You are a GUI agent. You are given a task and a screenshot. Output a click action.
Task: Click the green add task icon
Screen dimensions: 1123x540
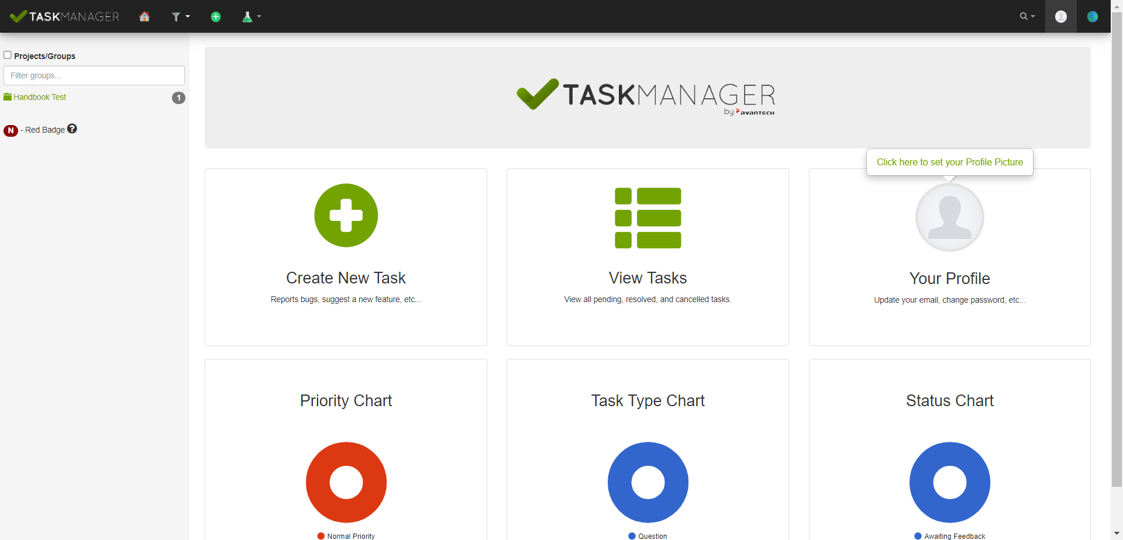click(x=216, y=16)
